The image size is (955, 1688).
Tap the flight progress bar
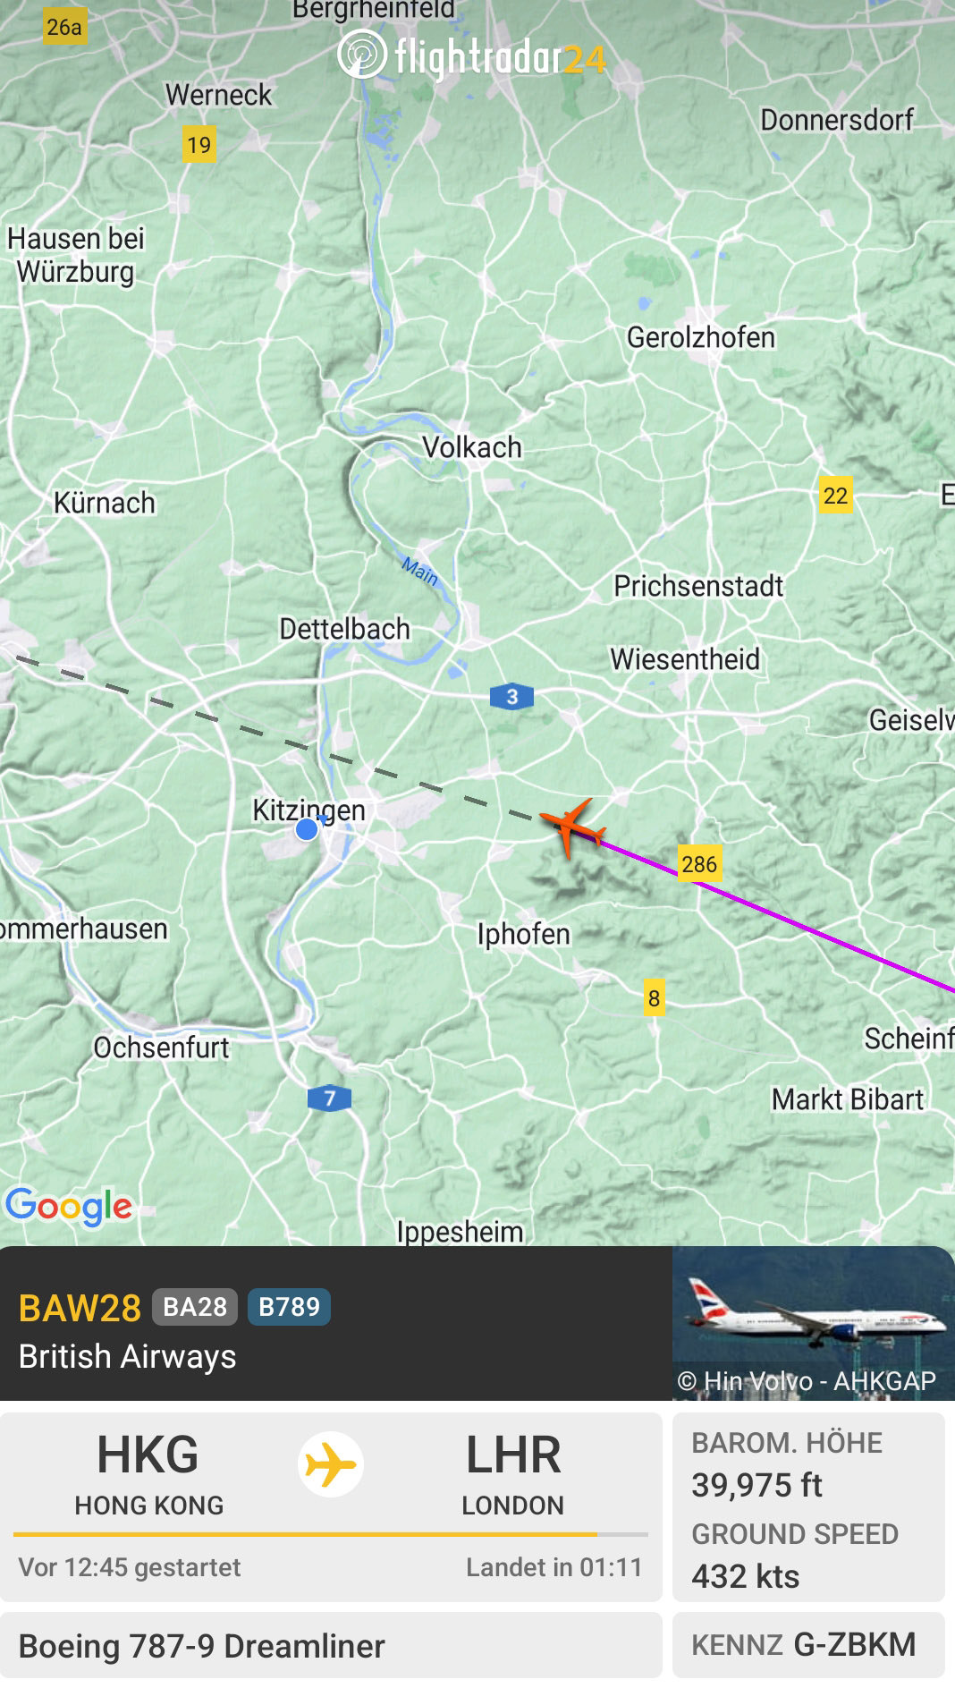(331, 1534)
